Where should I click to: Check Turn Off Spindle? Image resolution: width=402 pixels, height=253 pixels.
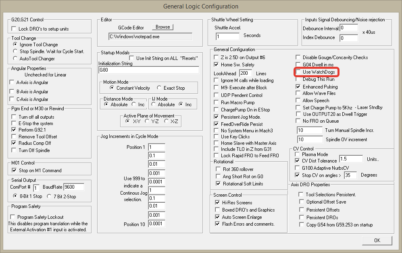click(x=14, y=150)
